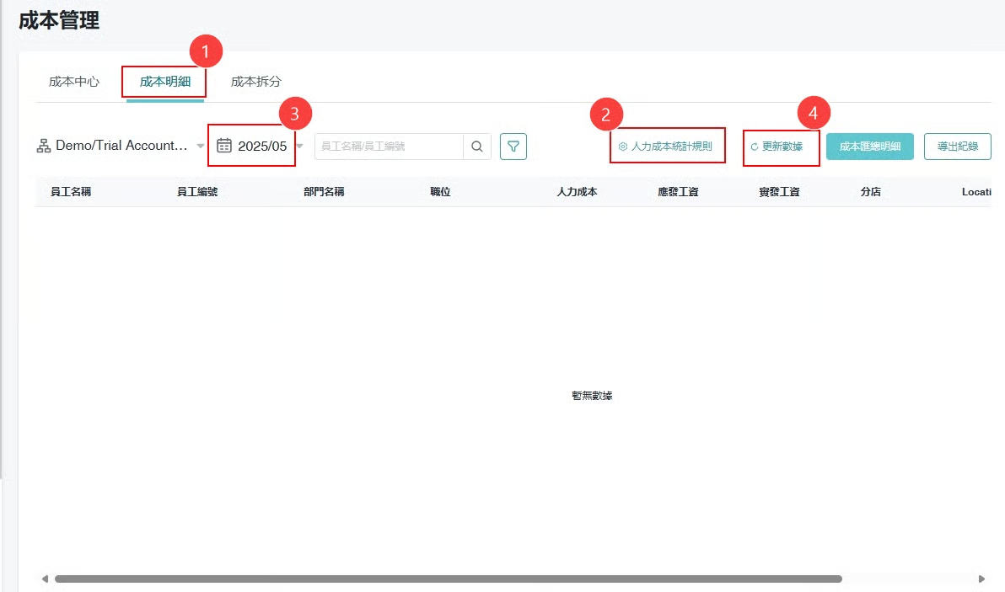
Task: Focus the 員工名稱/員工編號 search field
Action: 388,147
